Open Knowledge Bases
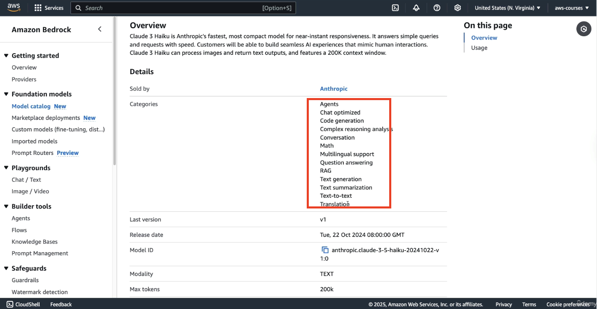The height and width of the screenshot is (309, 597). 35,242
